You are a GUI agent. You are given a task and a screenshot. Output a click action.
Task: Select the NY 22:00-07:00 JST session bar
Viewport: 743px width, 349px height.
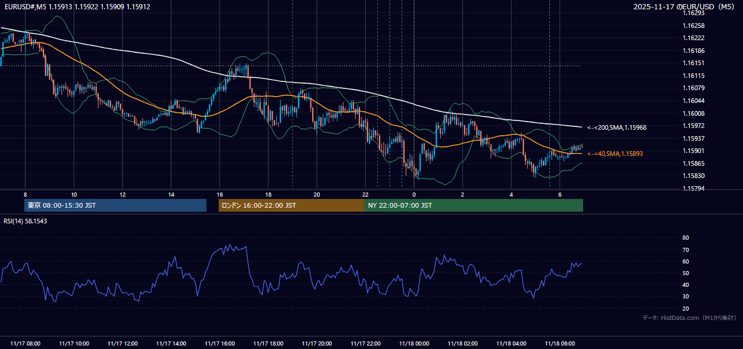point(474,205)
